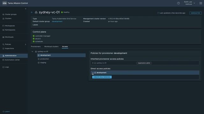Open the Keith Lee user dropdown
Image resolution: width=204 pixels, height=114 pixels.
pos(189,3)
